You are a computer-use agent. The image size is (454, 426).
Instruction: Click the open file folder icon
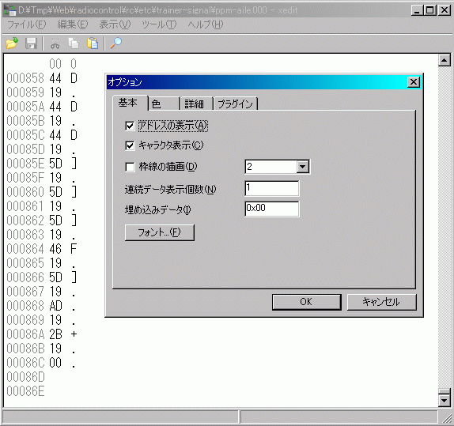click(x=12, y=43)
